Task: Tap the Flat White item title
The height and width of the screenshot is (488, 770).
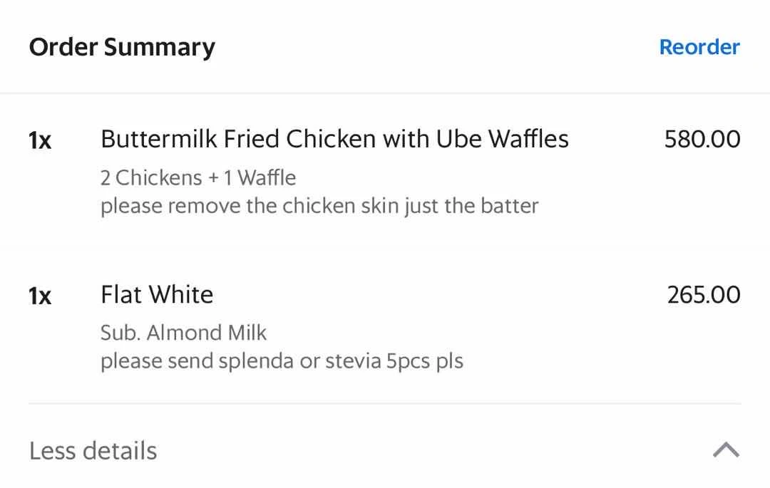Action: click(158, 294)
